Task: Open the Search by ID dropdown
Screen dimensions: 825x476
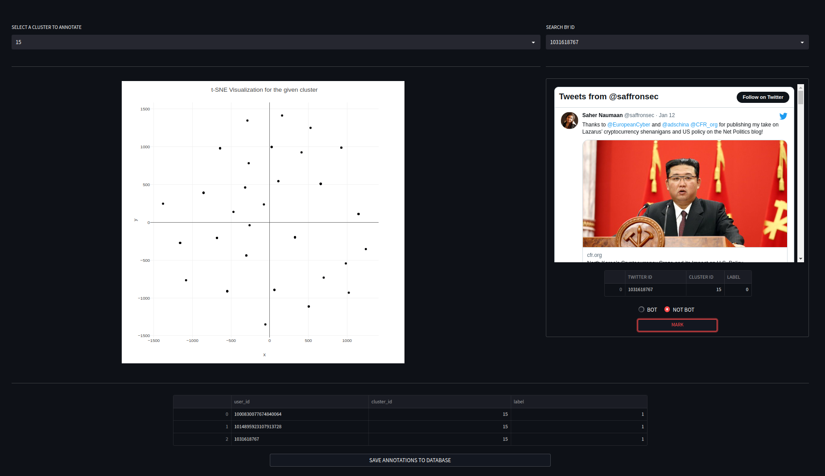Action: point(676,42)
